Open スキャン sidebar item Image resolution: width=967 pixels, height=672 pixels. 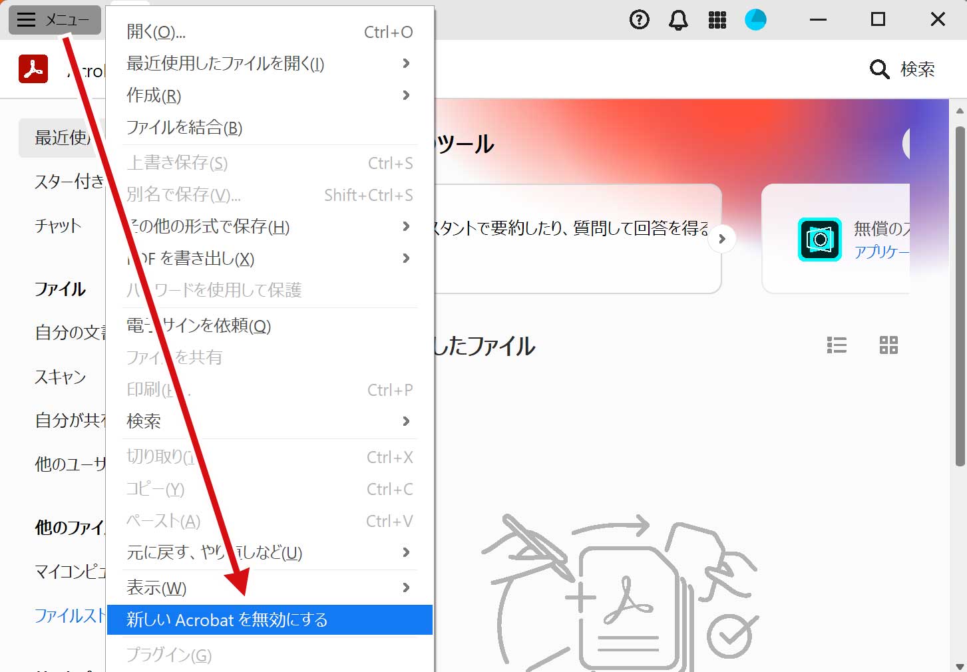(x=61, y=377)
